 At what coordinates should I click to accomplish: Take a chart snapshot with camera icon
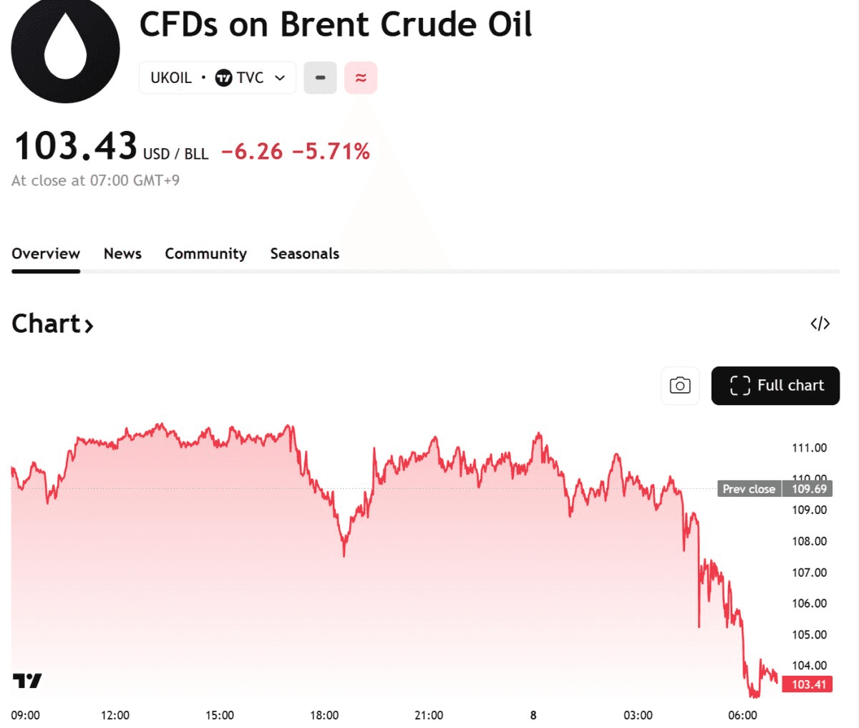(x=679, y=386)
